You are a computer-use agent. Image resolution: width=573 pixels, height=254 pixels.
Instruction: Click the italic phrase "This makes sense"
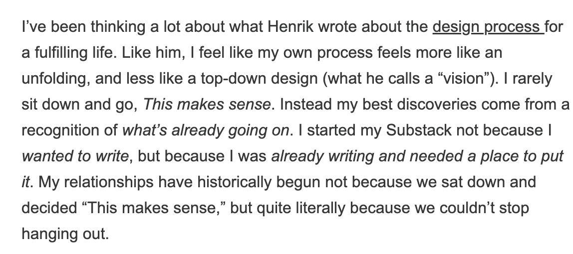point(207,105)
